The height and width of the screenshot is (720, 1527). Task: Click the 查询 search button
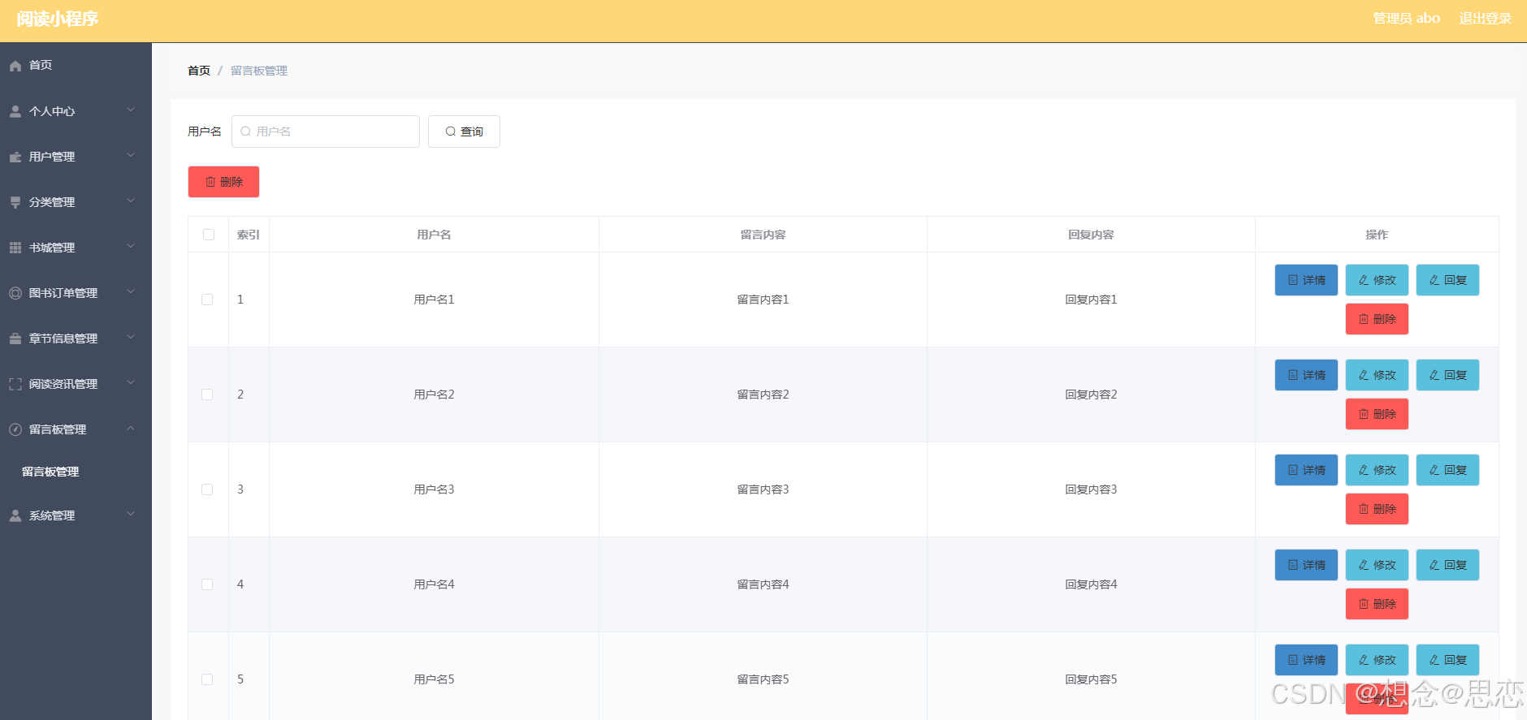coord(464,131)
